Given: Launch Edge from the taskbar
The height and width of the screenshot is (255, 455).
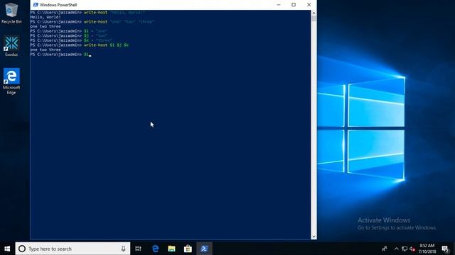Looking at the screenshot, I should [x=155, y=249].
